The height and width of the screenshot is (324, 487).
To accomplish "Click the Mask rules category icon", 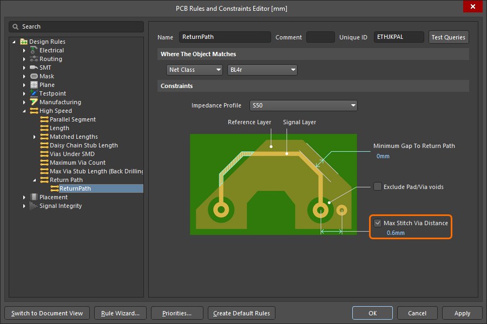I will [34, 76].
